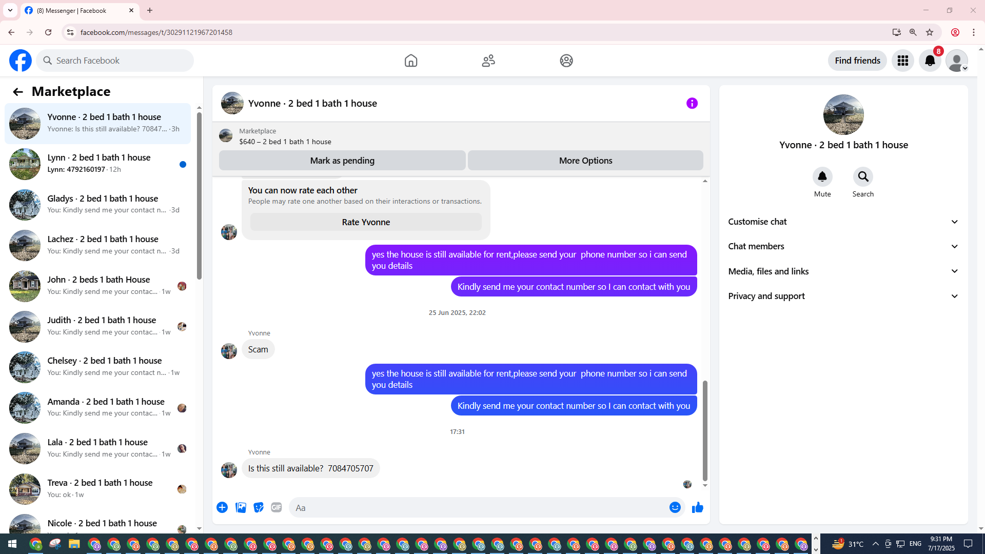985x554 pixels.
Task: Open the notifications bell
Action: [x=930, y=61]
